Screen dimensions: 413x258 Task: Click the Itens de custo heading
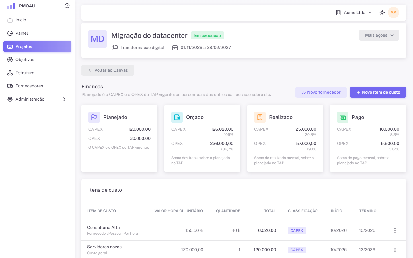[x=105, y=190]
